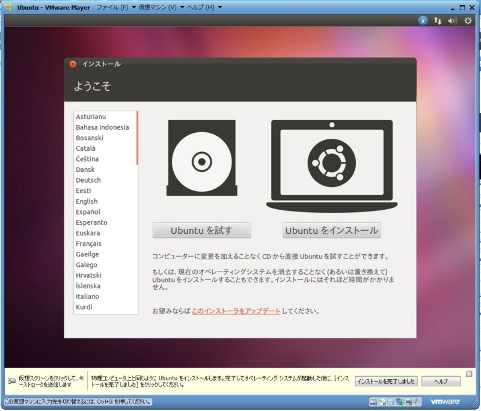Open the ファイル menu
Image resolution: width=481 pixels, height=411 pixels.
114,8
